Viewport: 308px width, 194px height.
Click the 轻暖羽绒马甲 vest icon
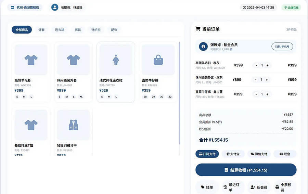pos(73,125)
